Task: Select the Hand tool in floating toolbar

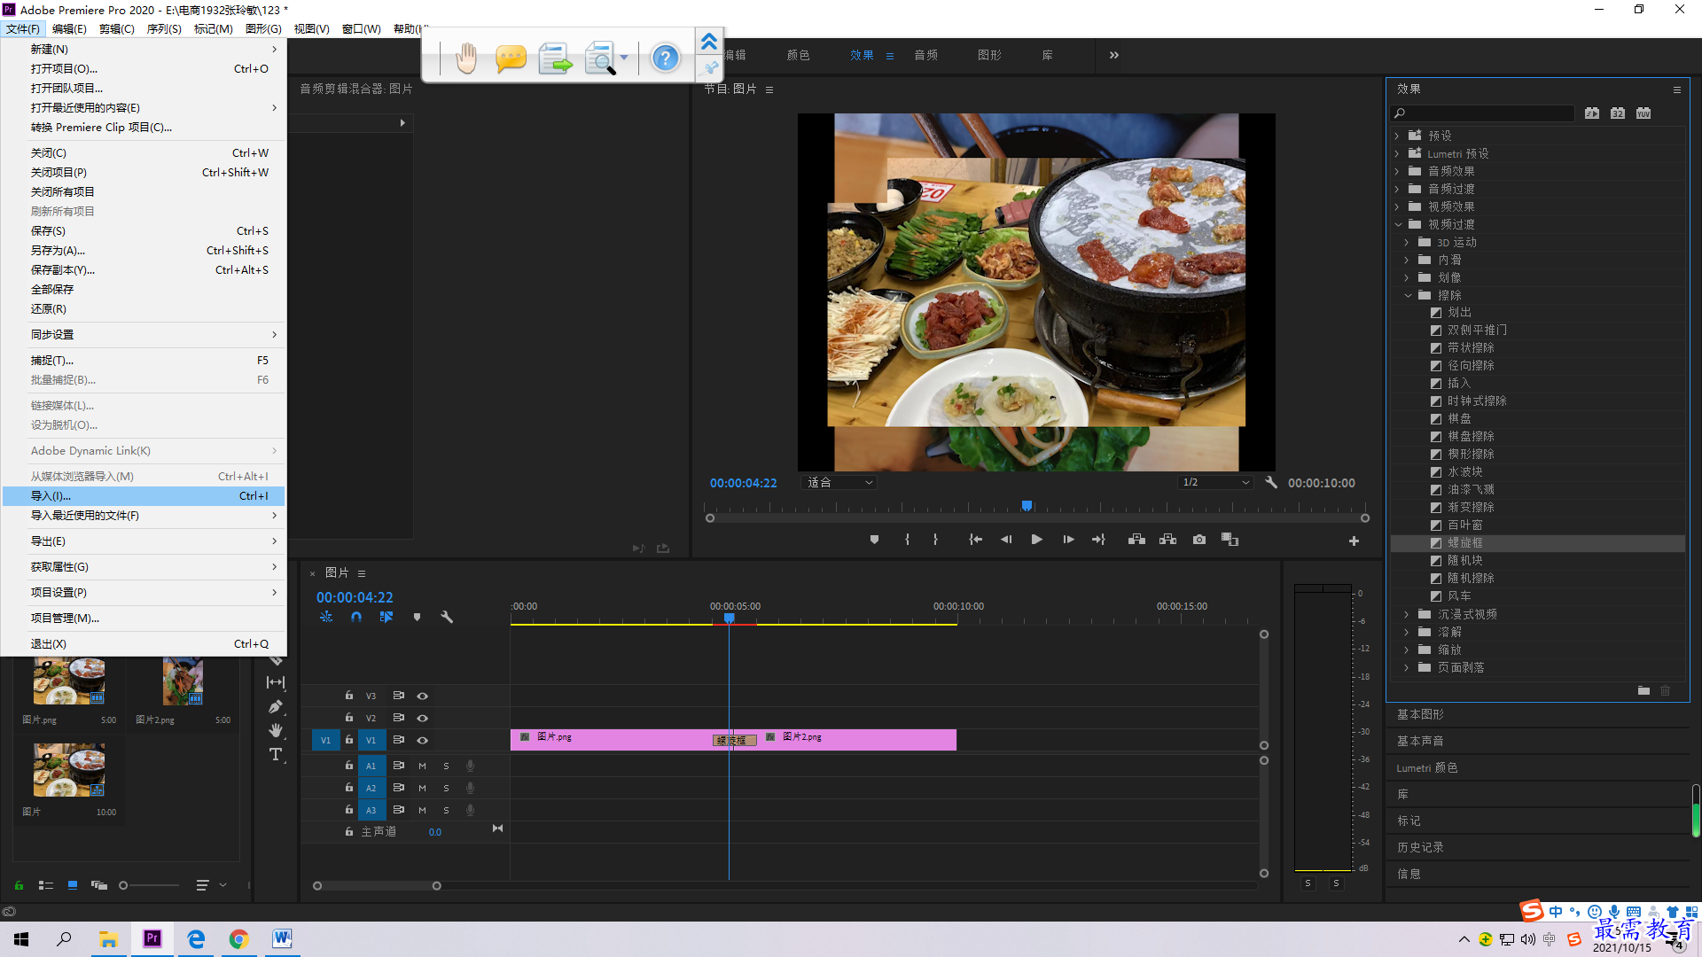Action: [x=466, y=58]
